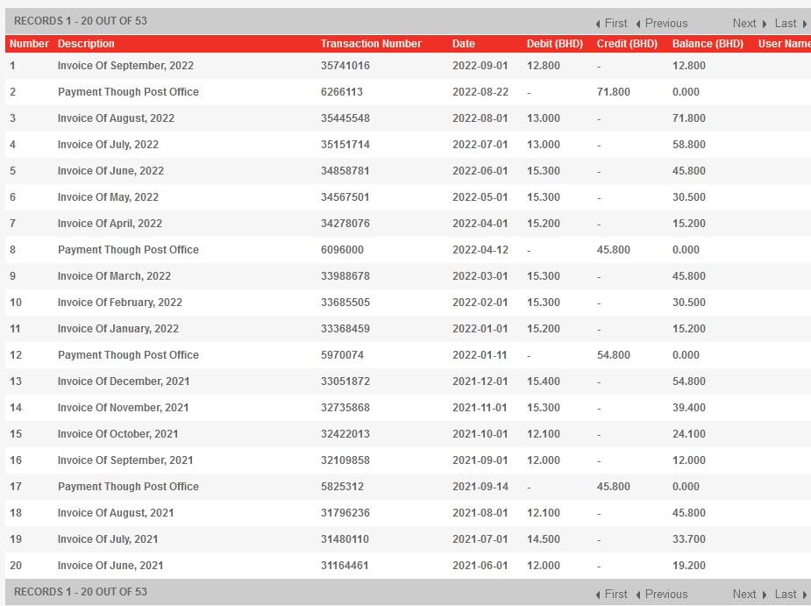Click the Invoice Of June, 2021 entry

click(110, 566)
